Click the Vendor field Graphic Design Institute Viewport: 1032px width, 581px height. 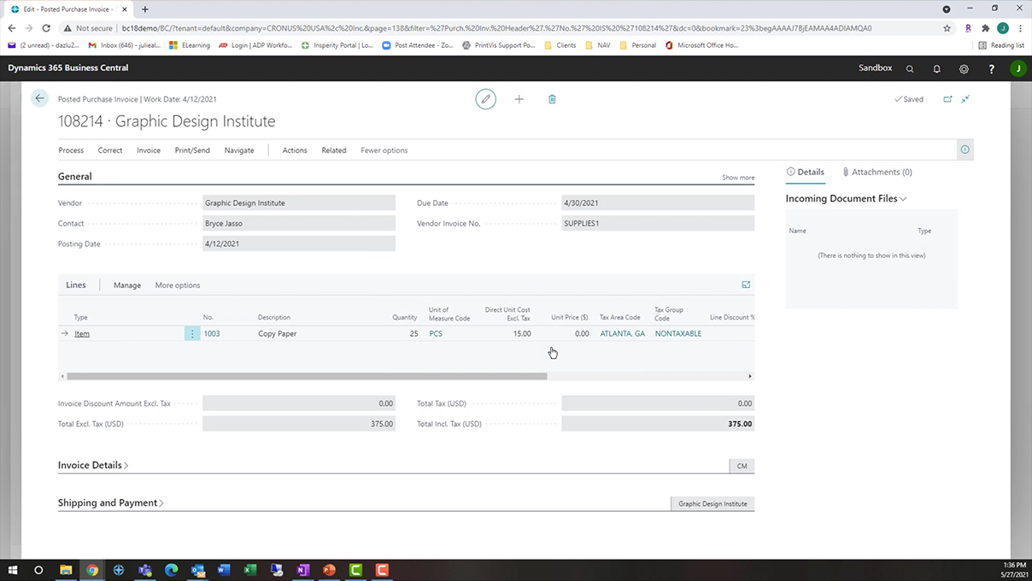coord(299,203)
